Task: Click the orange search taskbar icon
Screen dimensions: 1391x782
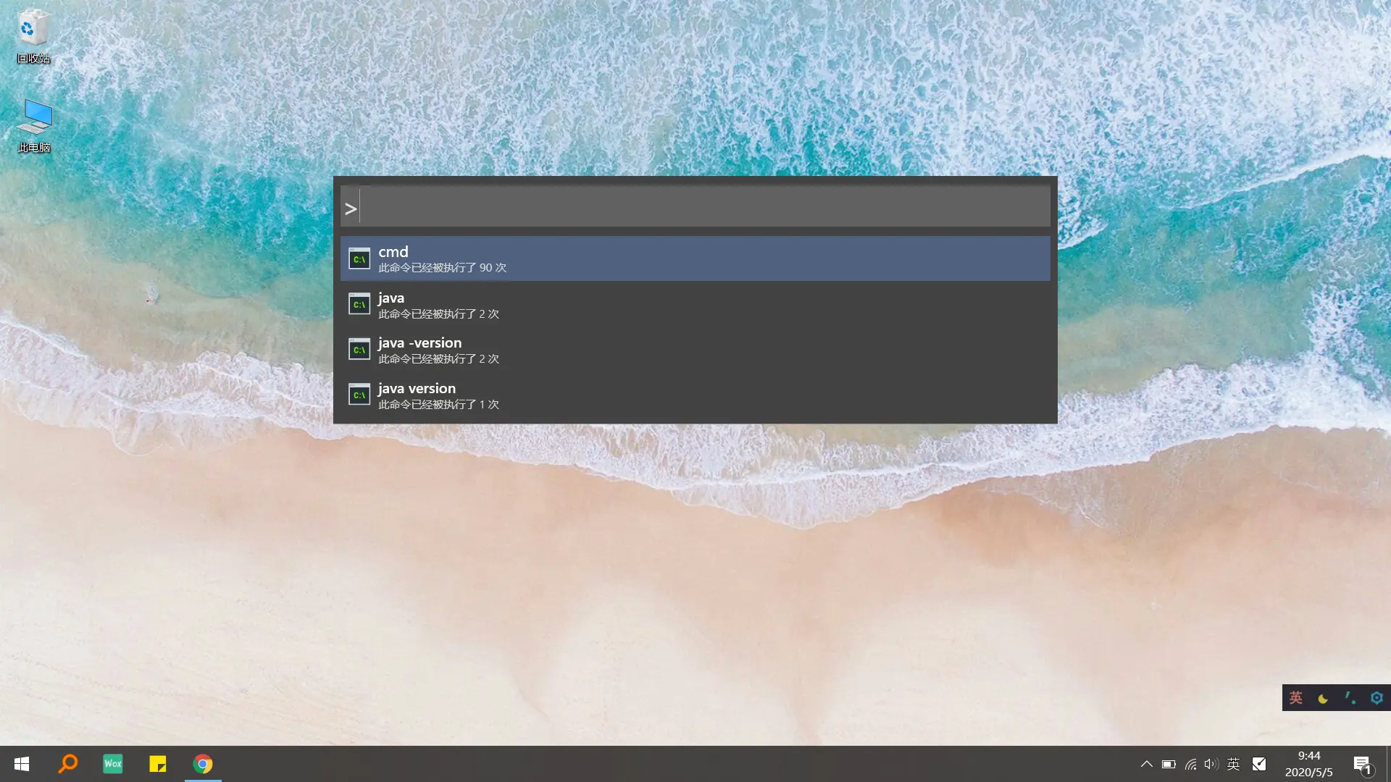Action: 67,764
